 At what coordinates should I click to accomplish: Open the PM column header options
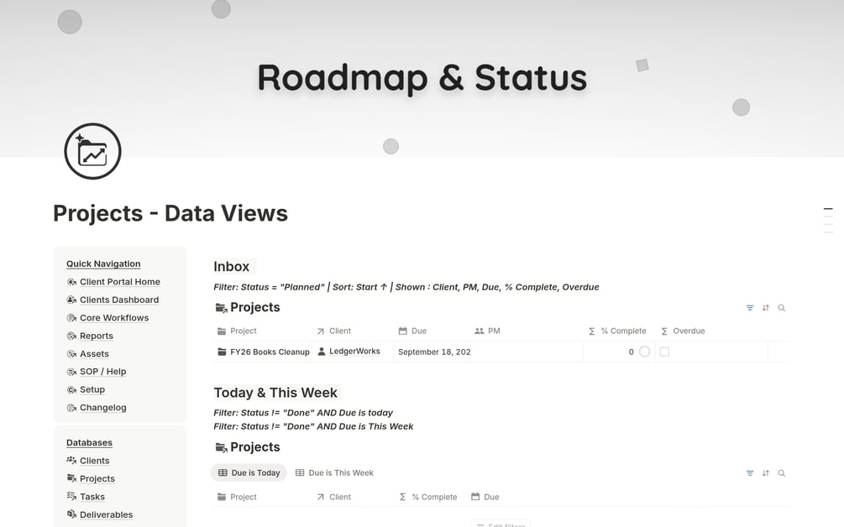pyautogui.click(x=493, y=331)
